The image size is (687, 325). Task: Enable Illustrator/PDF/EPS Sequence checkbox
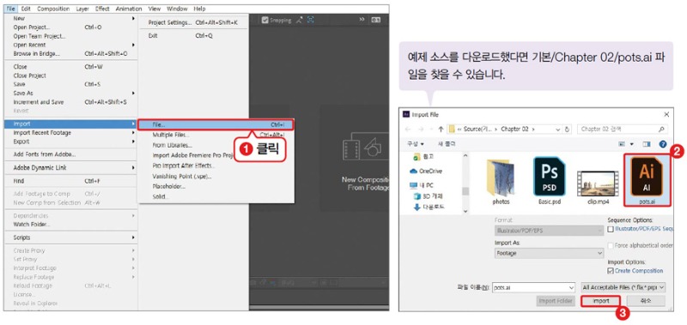611,229
